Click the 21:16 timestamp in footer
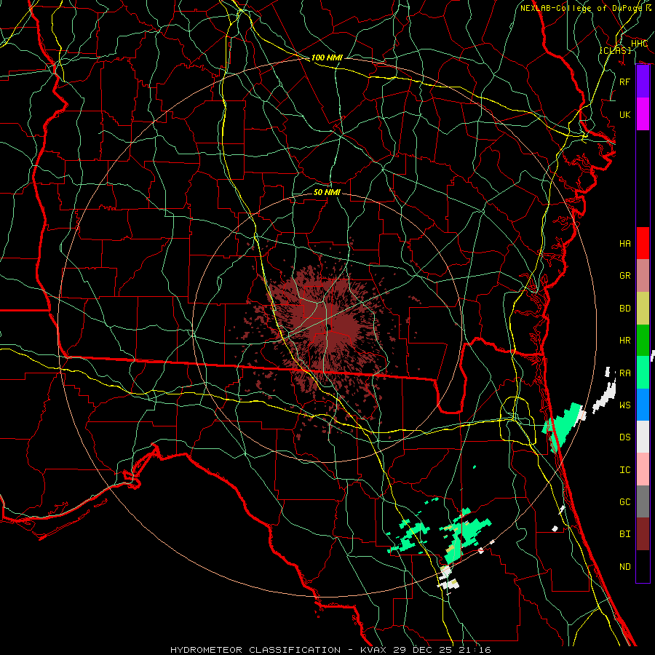 click(477, 650)
